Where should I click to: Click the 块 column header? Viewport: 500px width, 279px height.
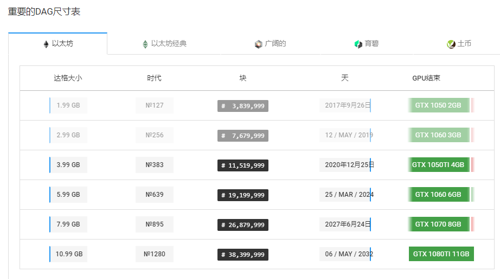[243, 78]
